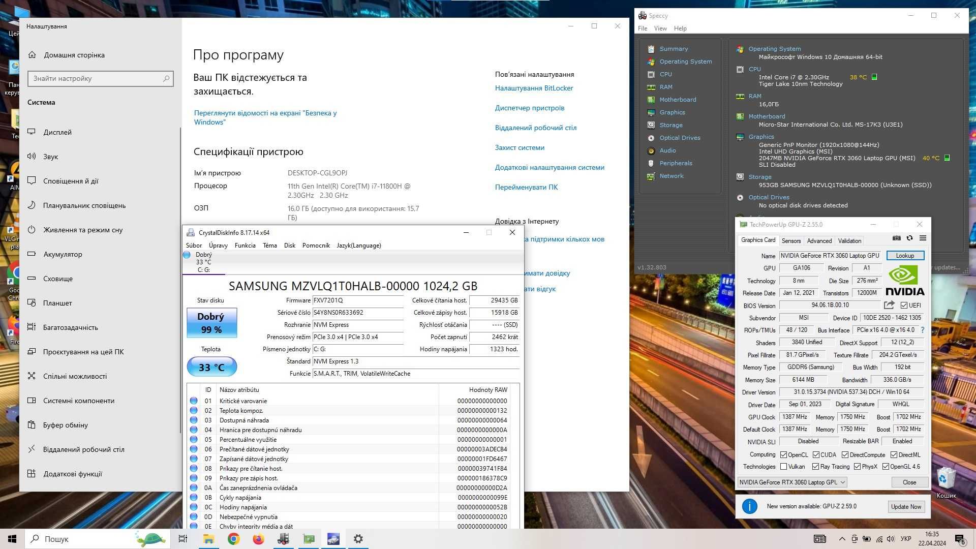Toggle CUDA computing checkbox in GPU-Z

814,455
